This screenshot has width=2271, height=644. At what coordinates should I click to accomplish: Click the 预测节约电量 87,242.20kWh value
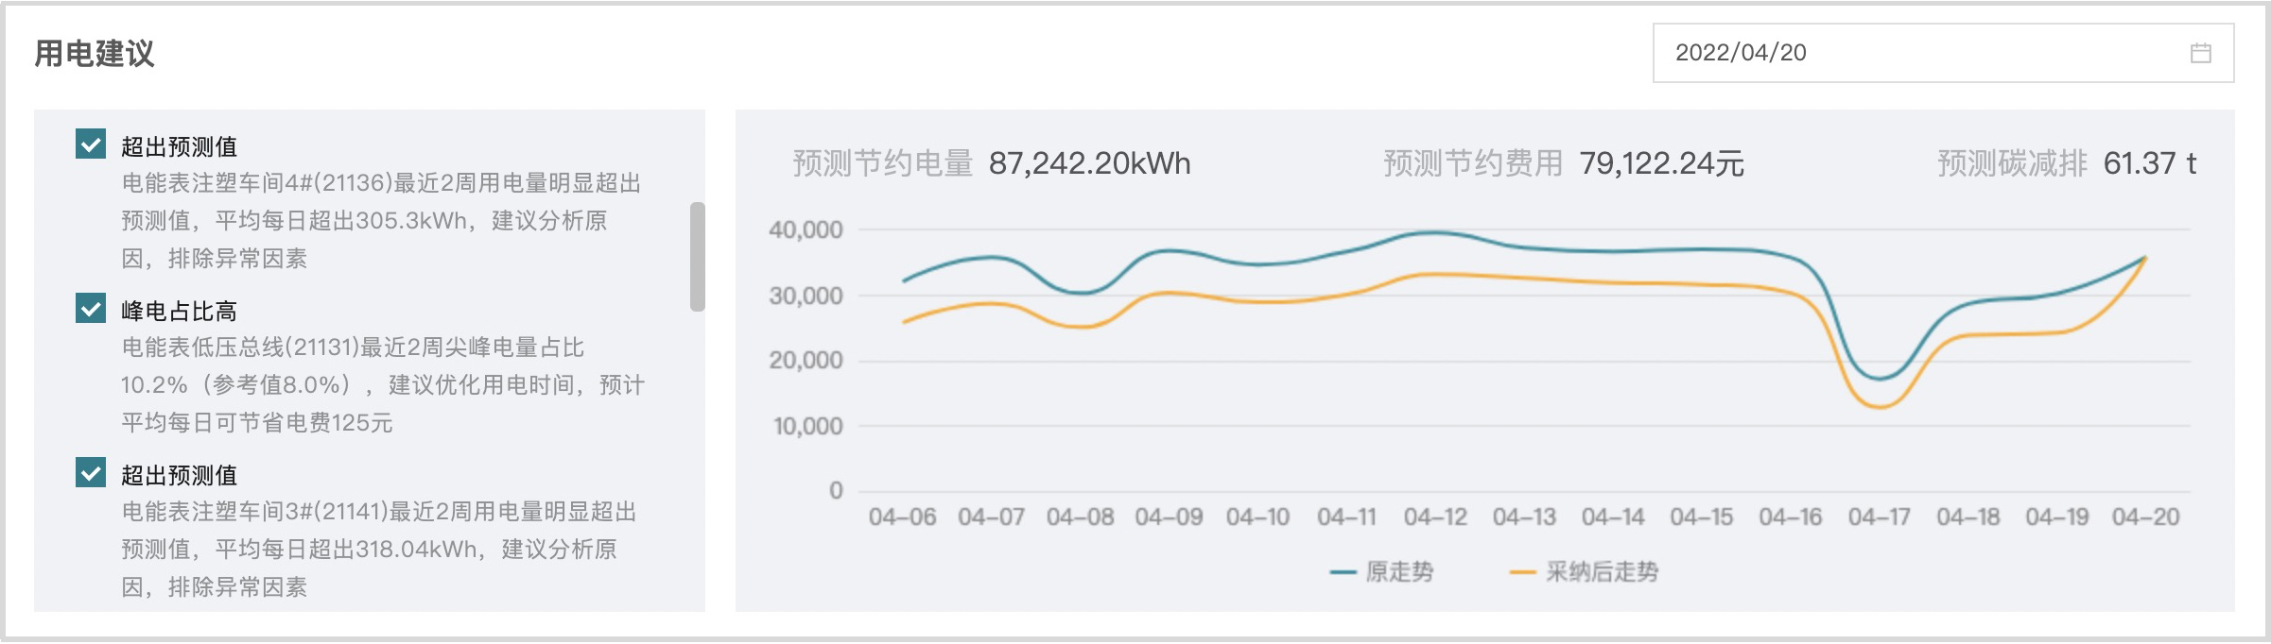(1089, 163)
